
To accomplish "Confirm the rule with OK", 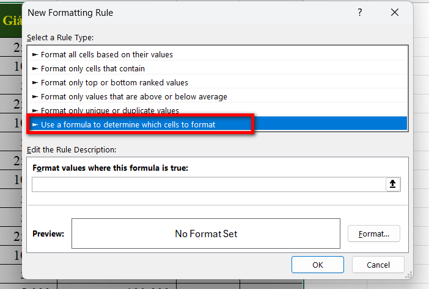I will 317,265.
